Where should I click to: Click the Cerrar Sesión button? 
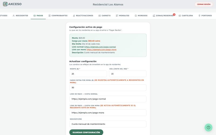point(204,4)
